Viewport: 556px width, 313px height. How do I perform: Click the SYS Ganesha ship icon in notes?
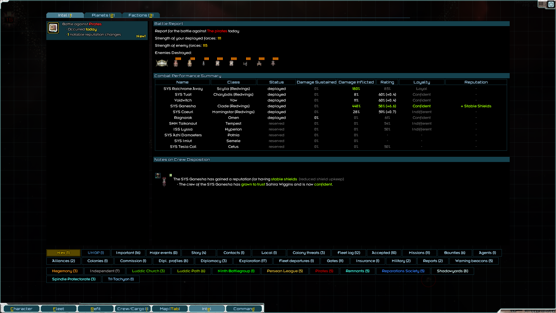(164, 182)
